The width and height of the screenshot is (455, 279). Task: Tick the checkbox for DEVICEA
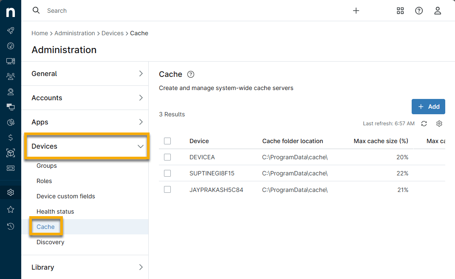(167, 157)
